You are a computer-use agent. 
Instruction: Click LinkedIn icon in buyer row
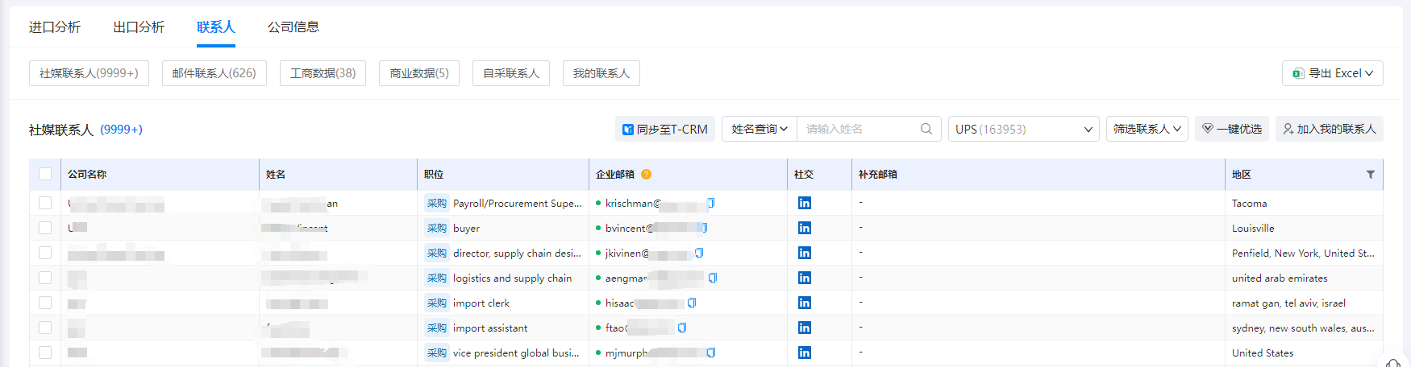coord(804,228)
